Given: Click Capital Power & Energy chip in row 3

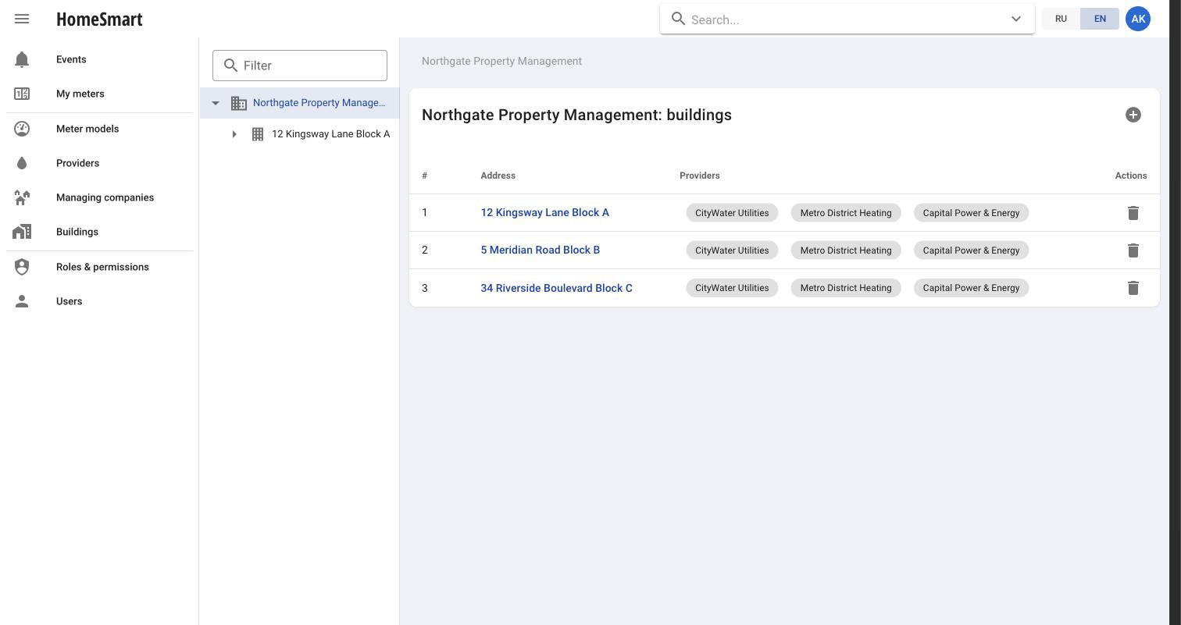Looking at the screenshot, I should (x=971, y=288).
